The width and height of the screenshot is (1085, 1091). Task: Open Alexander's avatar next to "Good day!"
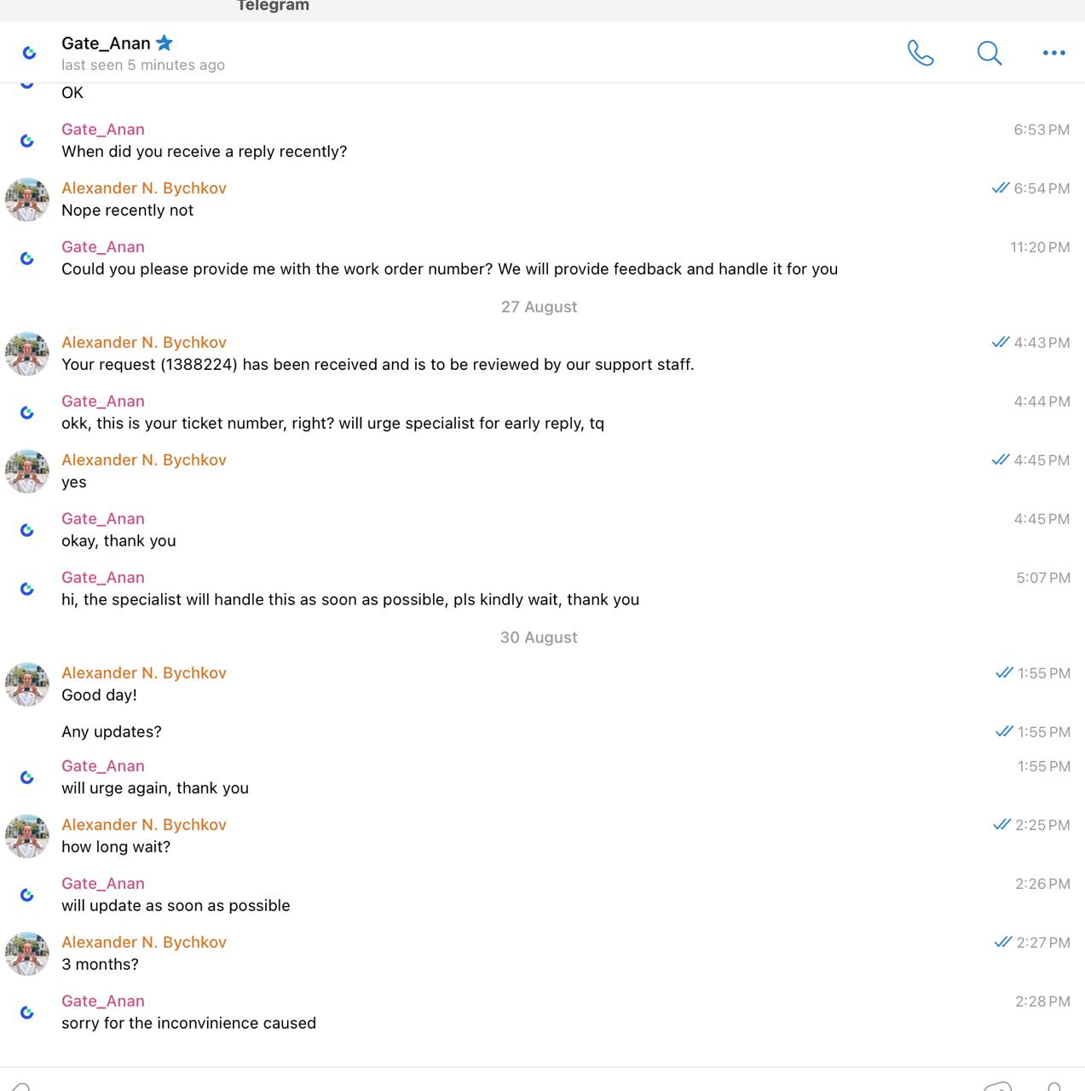point(27,684)
